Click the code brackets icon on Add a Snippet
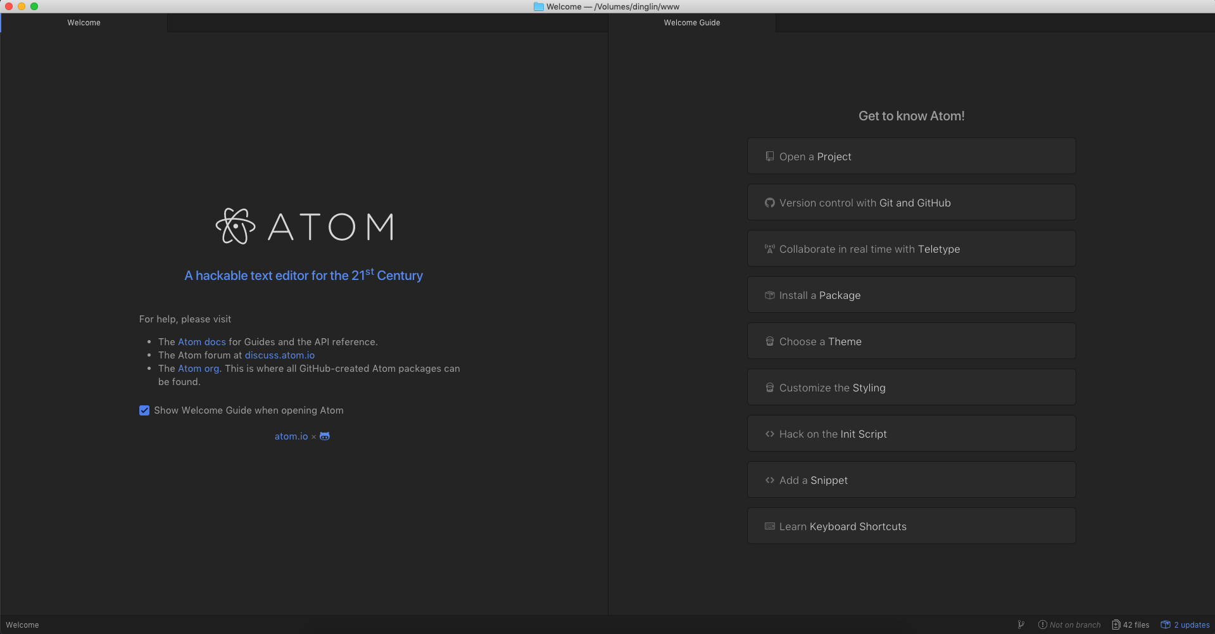 (769, 480)
